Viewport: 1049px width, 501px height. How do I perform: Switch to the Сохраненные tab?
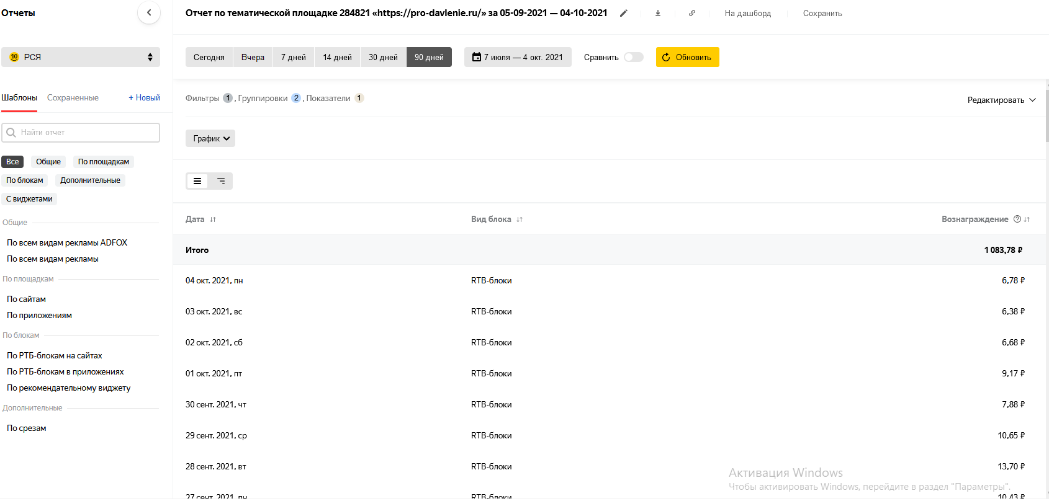(73, 98)
